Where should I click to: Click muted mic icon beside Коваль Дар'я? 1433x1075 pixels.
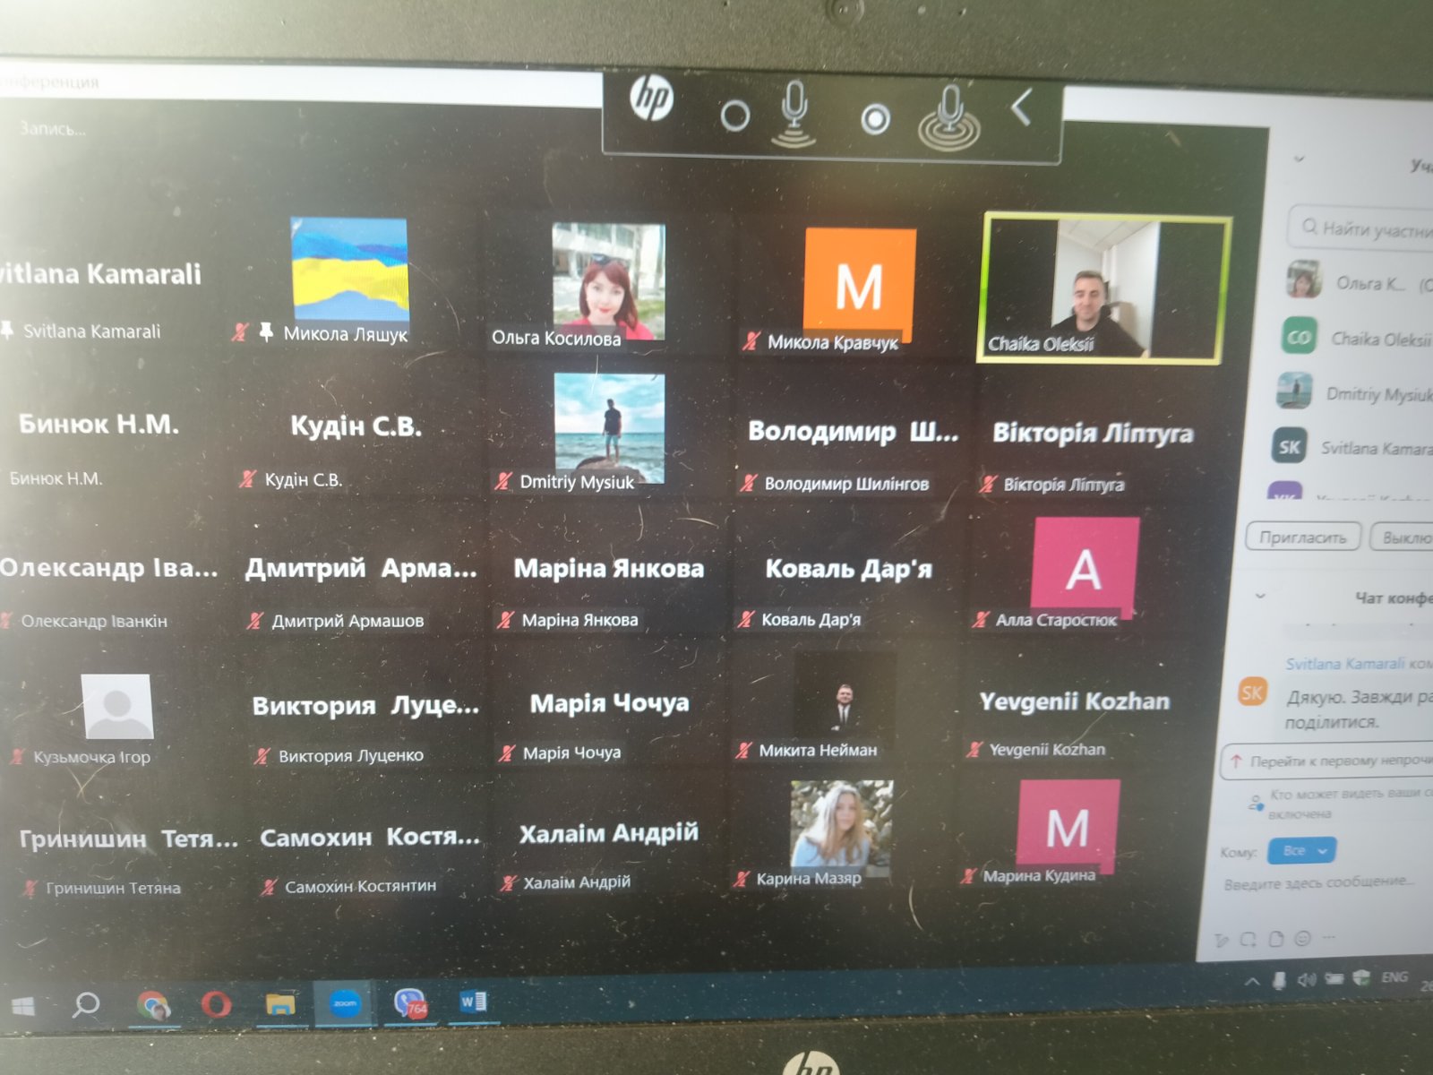(745, 618)
